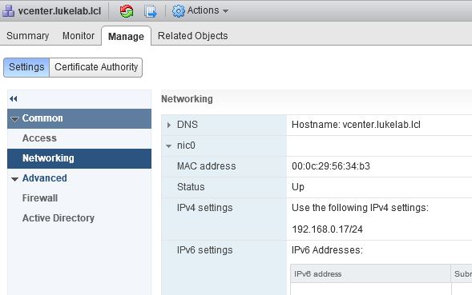Collapse the nic0 section
Image resolution: width=472 pixels, height=295 pixels.
pyautogui.click(x=168, y=146)
